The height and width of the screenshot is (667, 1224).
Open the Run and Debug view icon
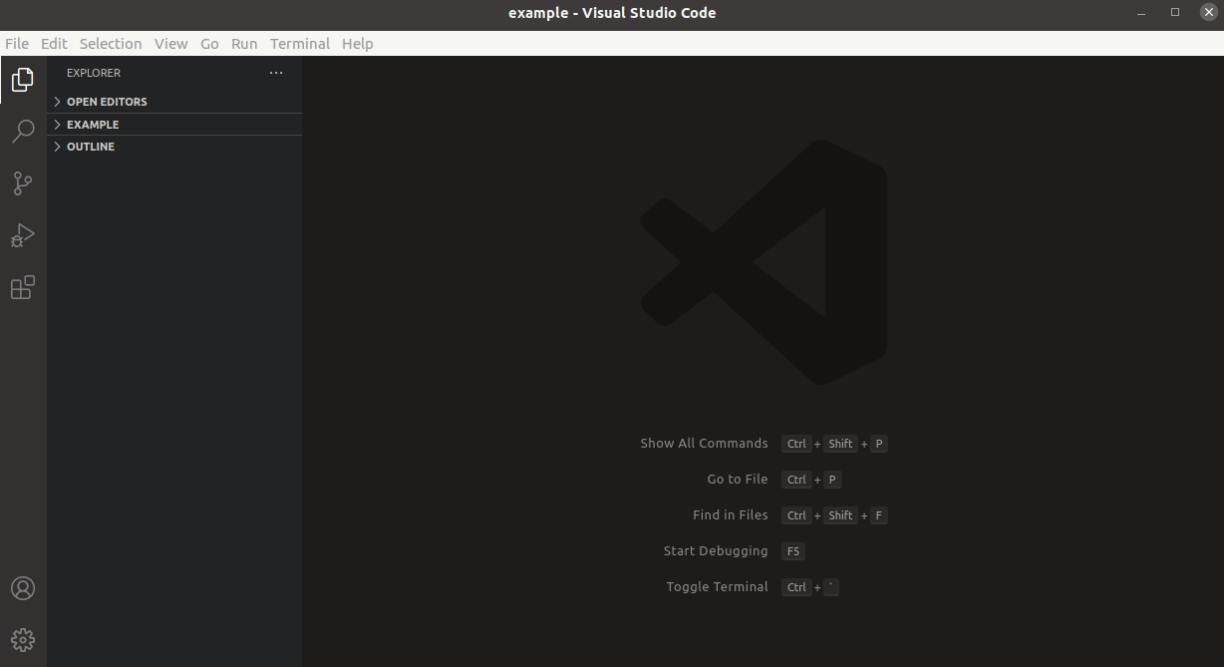point(23,235)
